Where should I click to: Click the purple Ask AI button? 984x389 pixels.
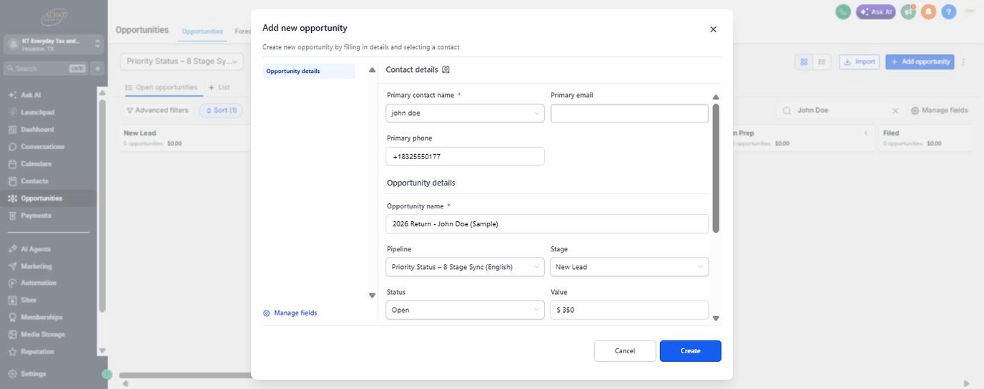tap(875, 11)
